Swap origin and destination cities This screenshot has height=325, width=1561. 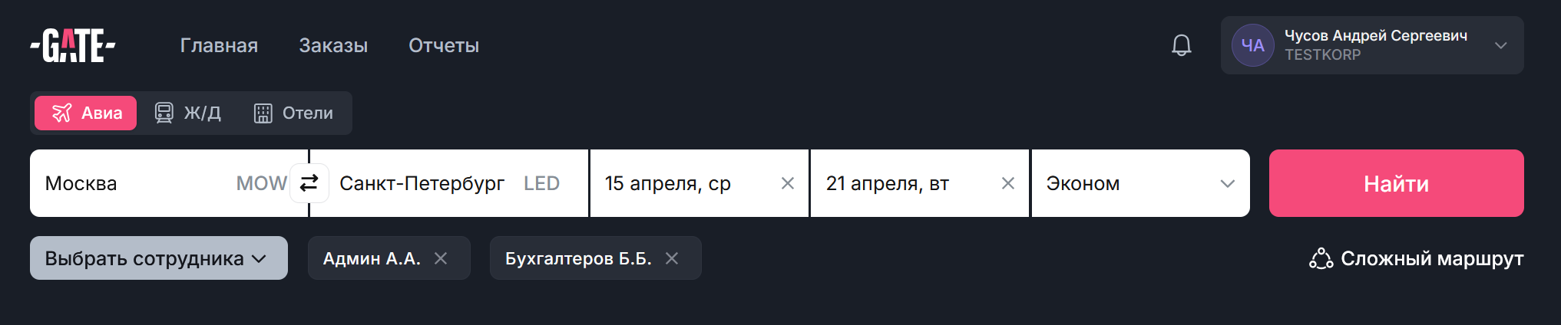[x=309, y=183]
